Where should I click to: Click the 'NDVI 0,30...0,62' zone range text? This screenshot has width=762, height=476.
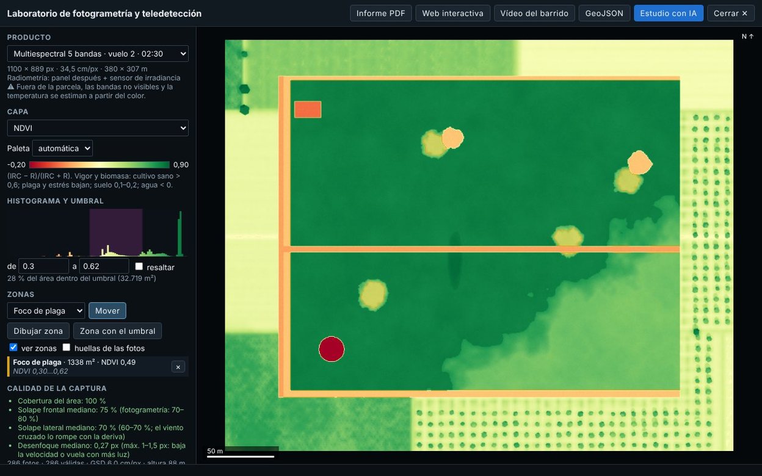[x=41, y=371]
